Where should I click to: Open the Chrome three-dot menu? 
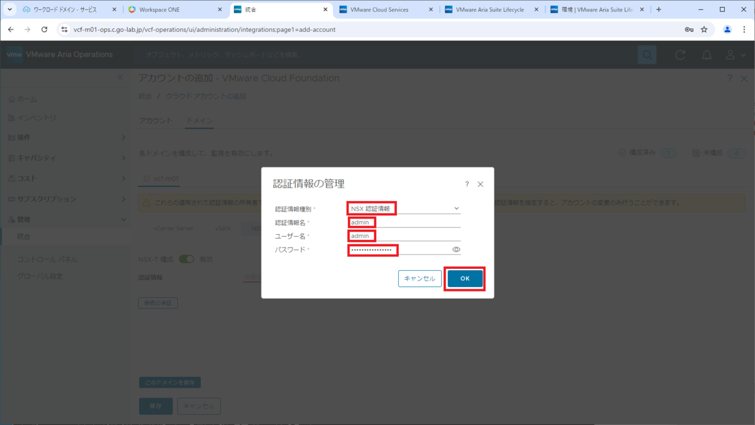pos(744,30)
